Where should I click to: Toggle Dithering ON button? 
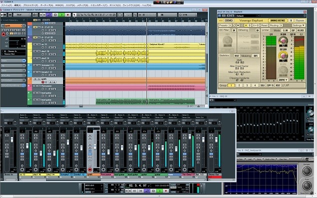click(x=257, y=30)
